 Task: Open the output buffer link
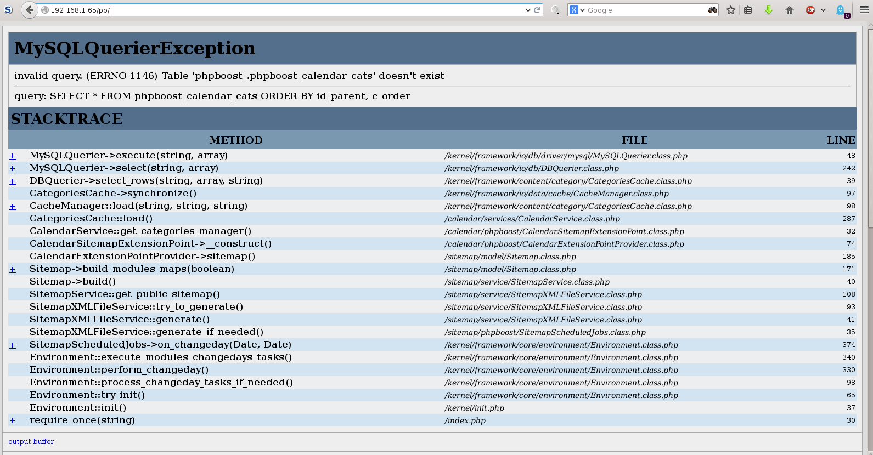[31, 441]
